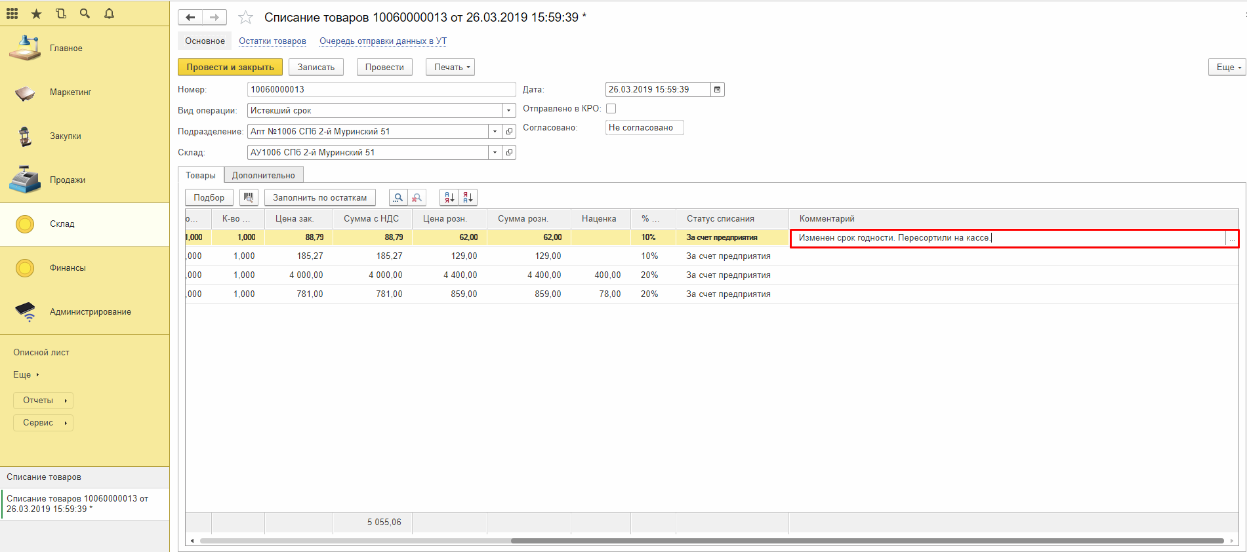Click 'Провести и закрыть' button
The image size is (1247, 552).
pyautogui.click(x=230, y=67)
